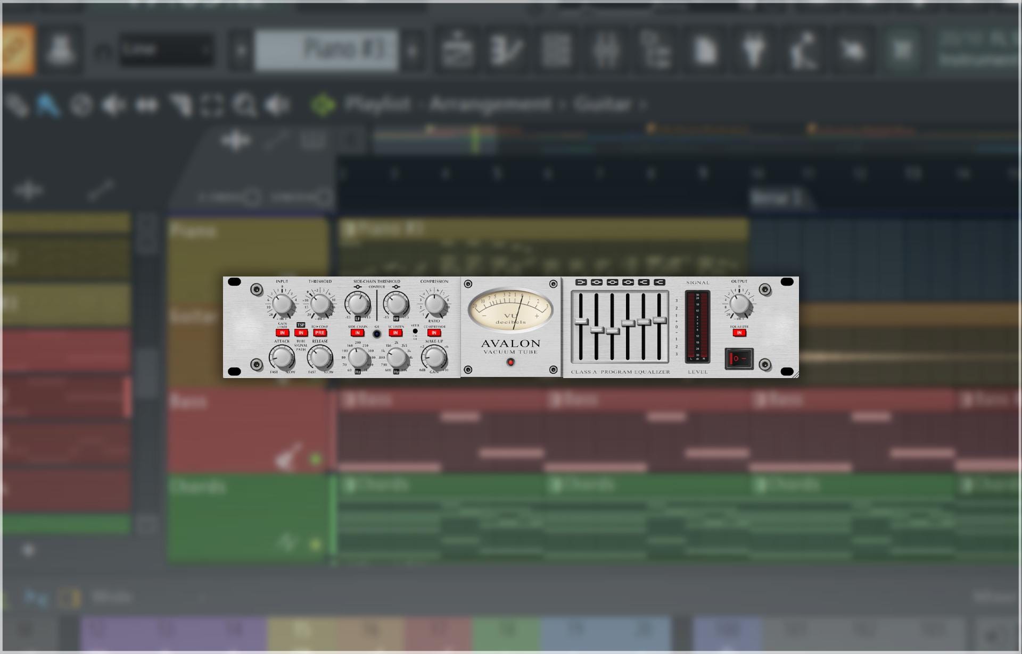This screenshot has width=1022, height=654.
Task: Click the Release knob
Action: (320, 357)
